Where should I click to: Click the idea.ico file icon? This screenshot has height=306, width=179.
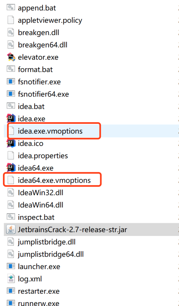11,143
